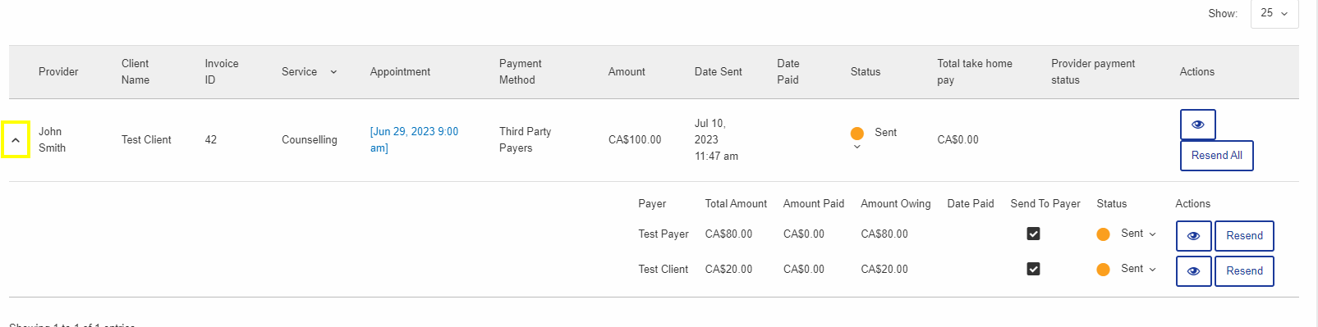Viewport: 1318px width, 327px height.
Task: Click the eye icon for invoice 42
Action: click(x=1197, y=125)
